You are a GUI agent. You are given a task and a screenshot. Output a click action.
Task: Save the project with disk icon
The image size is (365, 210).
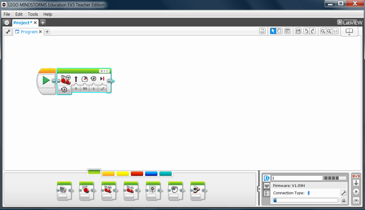click(x=298, y=31)
